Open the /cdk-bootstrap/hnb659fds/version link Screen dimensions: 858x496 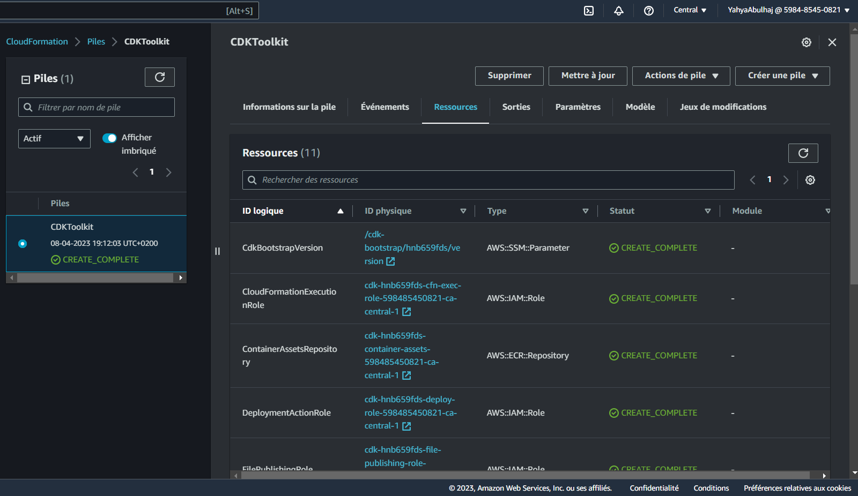412,248
